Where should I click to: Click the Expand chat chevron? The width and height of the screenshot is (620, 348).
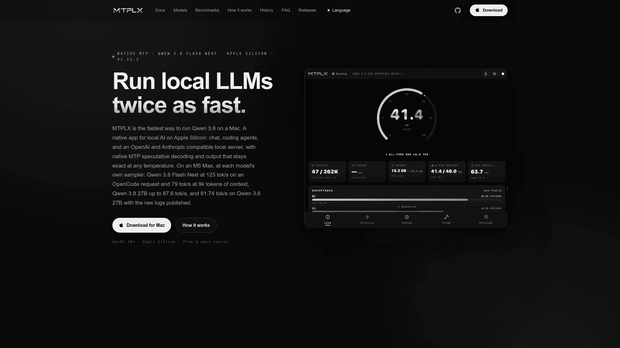(x=407, y=207)
